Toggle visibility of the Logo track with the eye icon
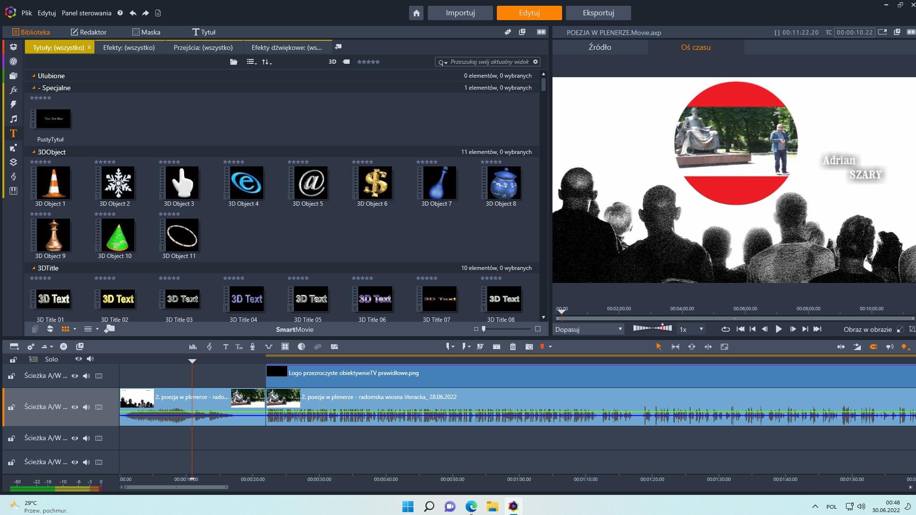The width and height of the screenshot is (916, 515). pos(75,375)
